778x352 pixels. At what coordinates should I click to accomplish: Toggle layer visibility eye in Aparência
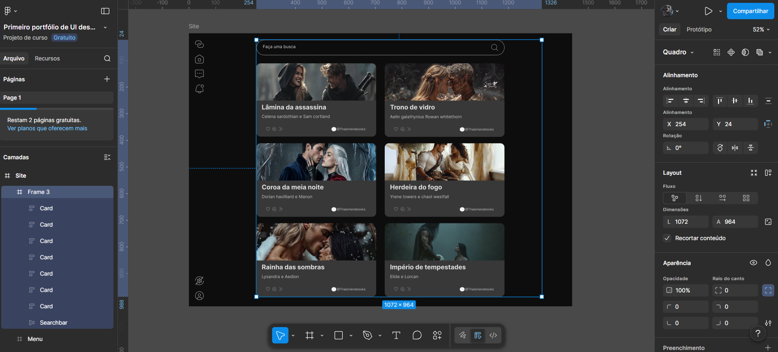click(754, 263)
